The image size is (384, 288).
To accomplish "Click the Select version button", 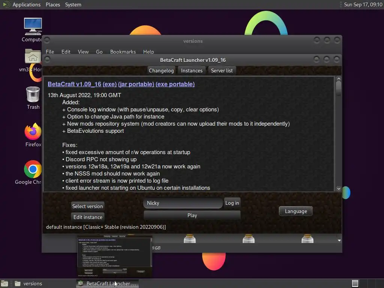I will coord(87,206).
